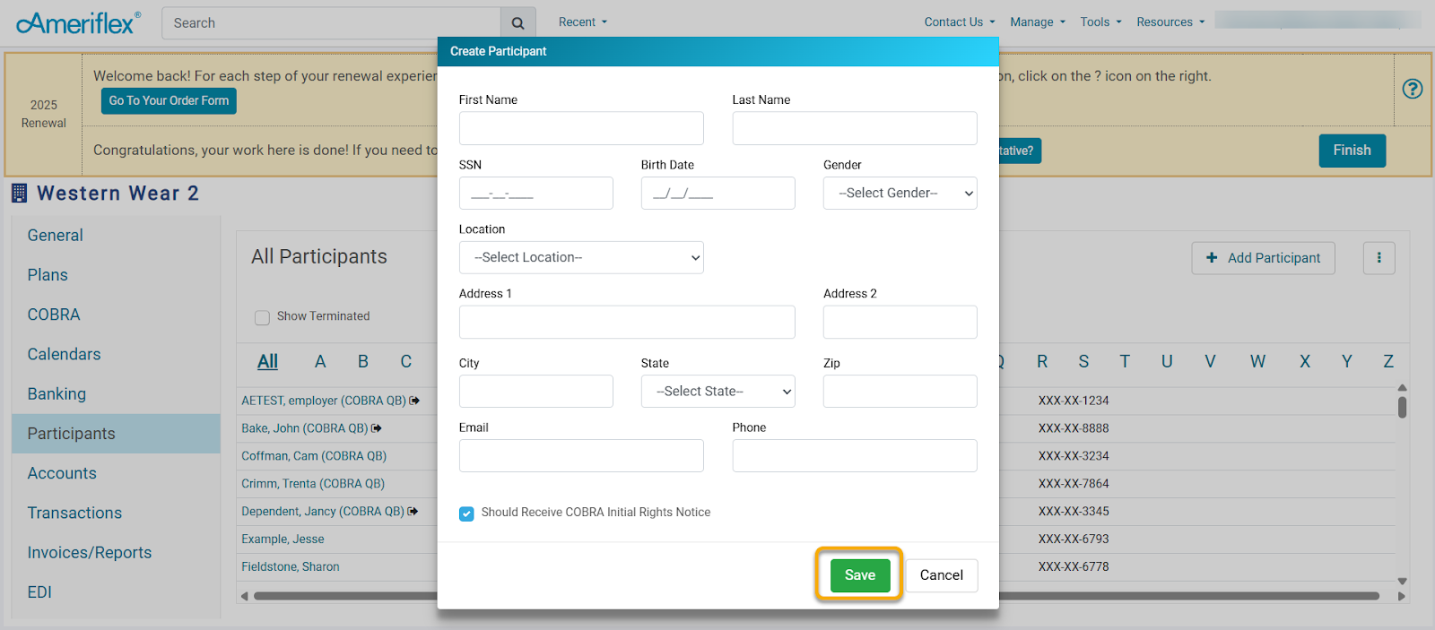Viewport: 1435px width, 630px height.
Task: Click the horizontal scrollbar under the participants list
Action: [1184, 596]
